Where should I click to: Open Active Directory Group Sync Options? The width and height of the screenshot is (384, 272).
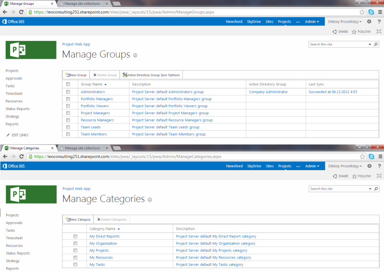pos(151,75)
